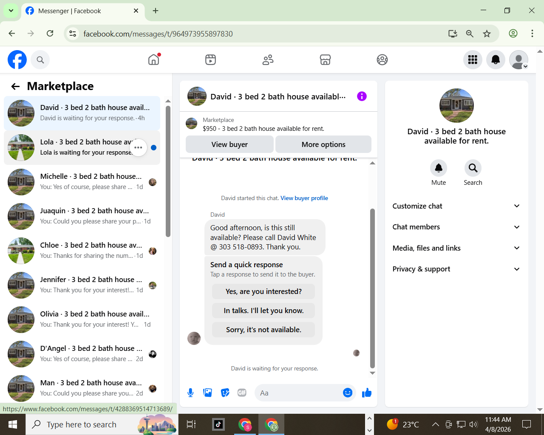
Task: Click the Windows Start button
Action: [13, 424]
